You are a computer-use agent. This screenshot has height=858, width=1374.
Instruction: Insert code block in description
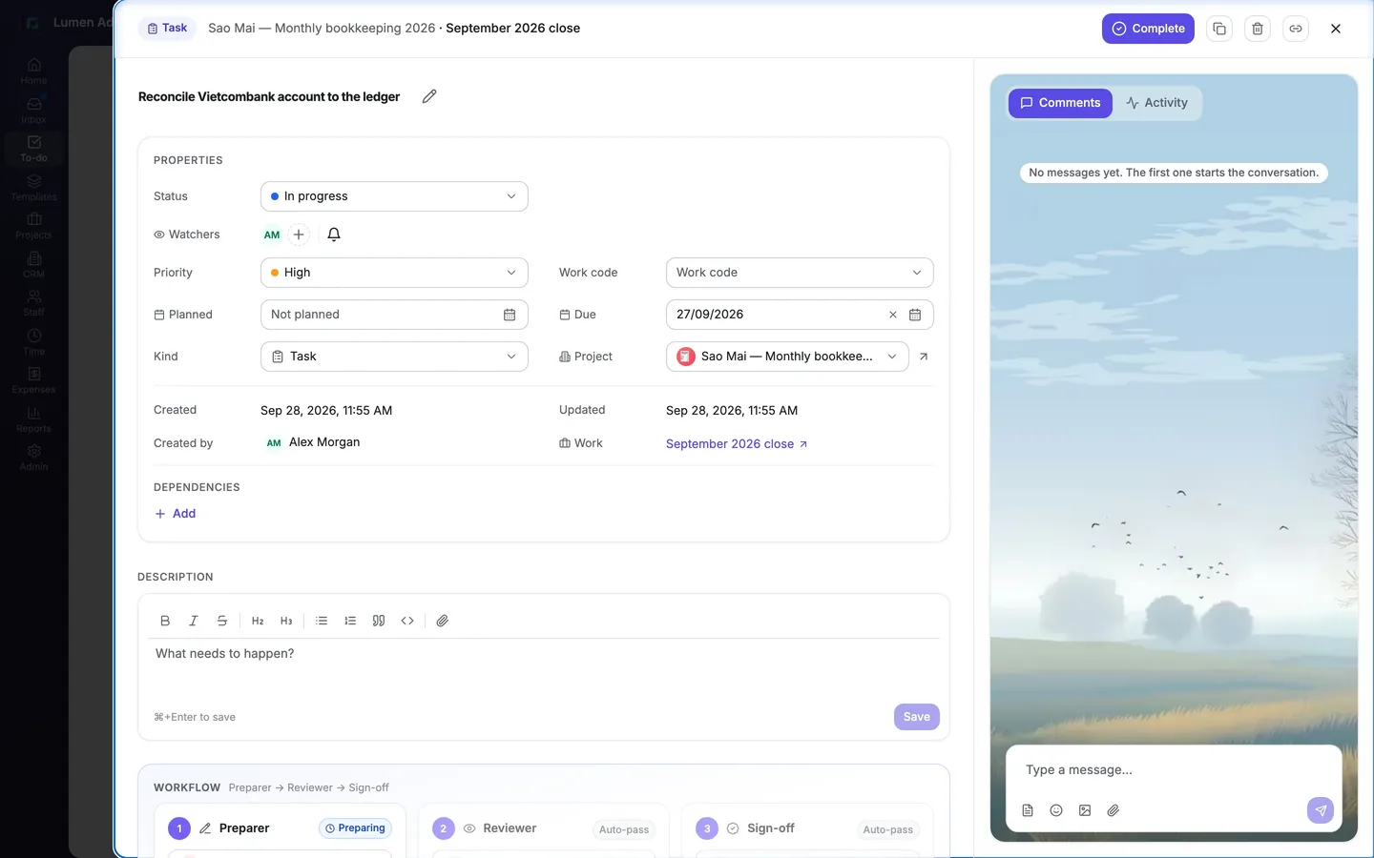tap(407, 621)
